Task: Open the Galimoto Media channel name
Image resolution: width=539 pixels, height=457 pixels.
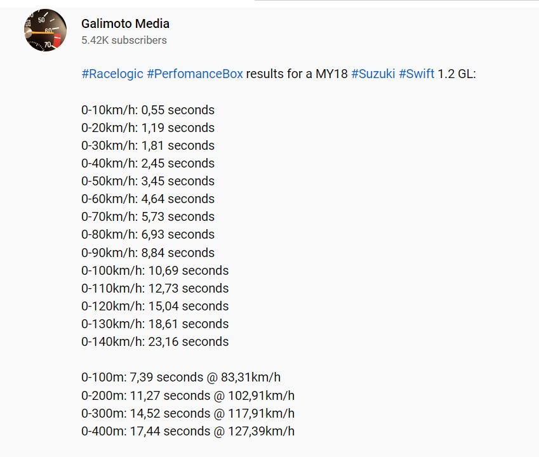Action: 125,23
